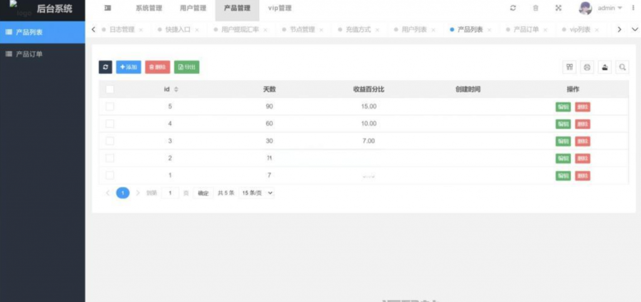
Task: Click the red 删除 toolbar button
Action: coord(157,67)
